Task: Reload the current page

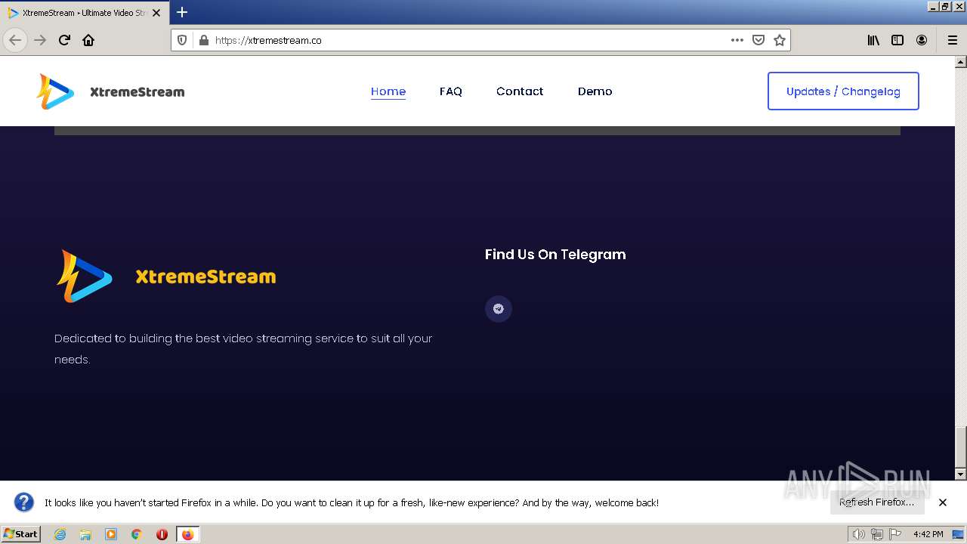Action: [64, 40]
